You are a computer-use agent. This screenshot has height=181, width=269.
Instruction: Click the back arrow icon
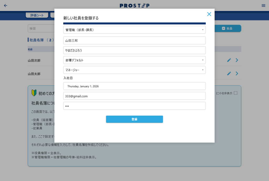6,6
